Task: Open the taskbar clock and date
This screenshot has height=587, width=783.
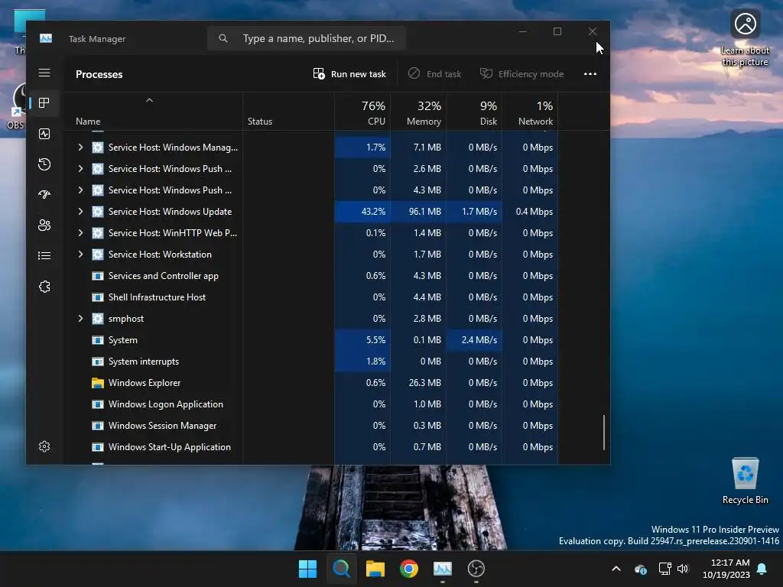Action: point(726,569)
